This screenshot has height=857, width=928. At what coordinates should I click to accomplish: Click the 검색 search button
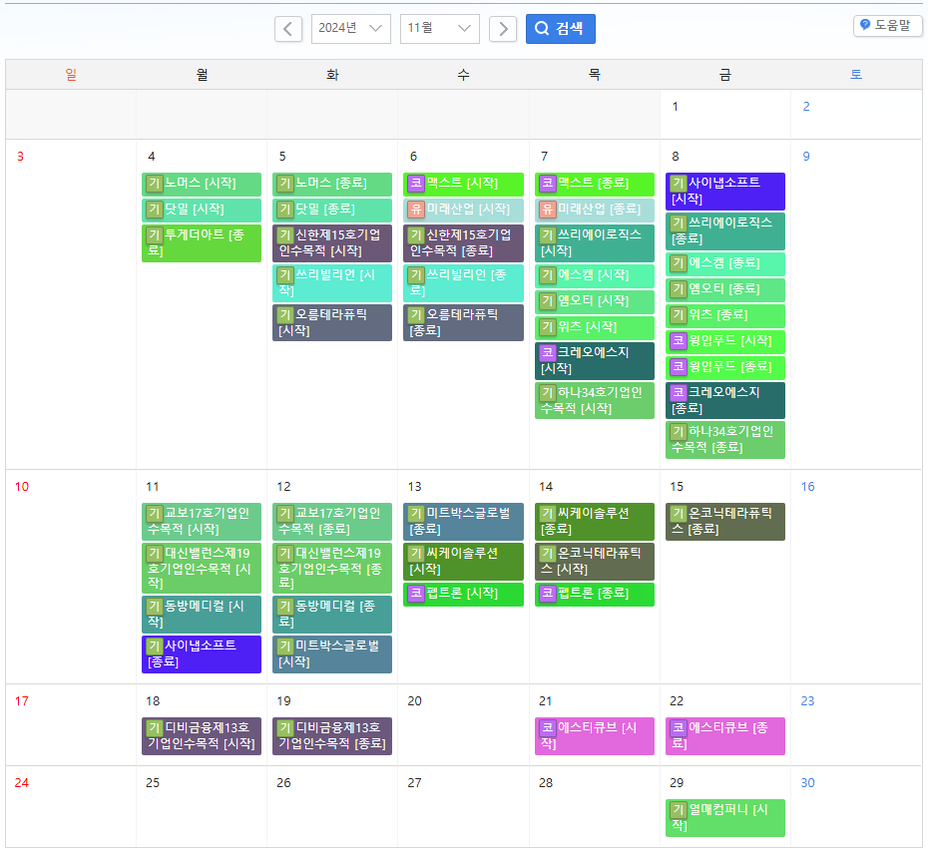561,28
